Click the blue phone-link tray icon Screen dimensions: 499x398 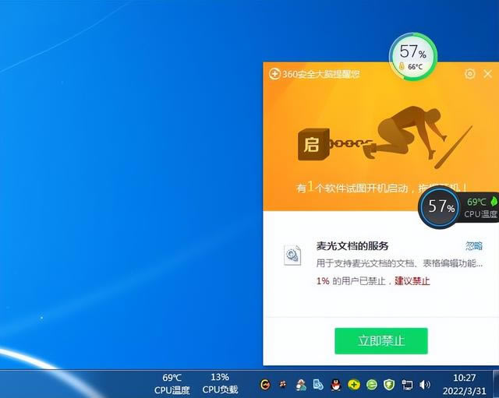pos(318,385)
